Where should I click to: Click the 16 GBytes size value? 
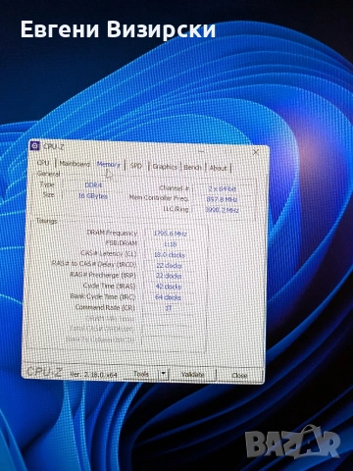[93, 196]
